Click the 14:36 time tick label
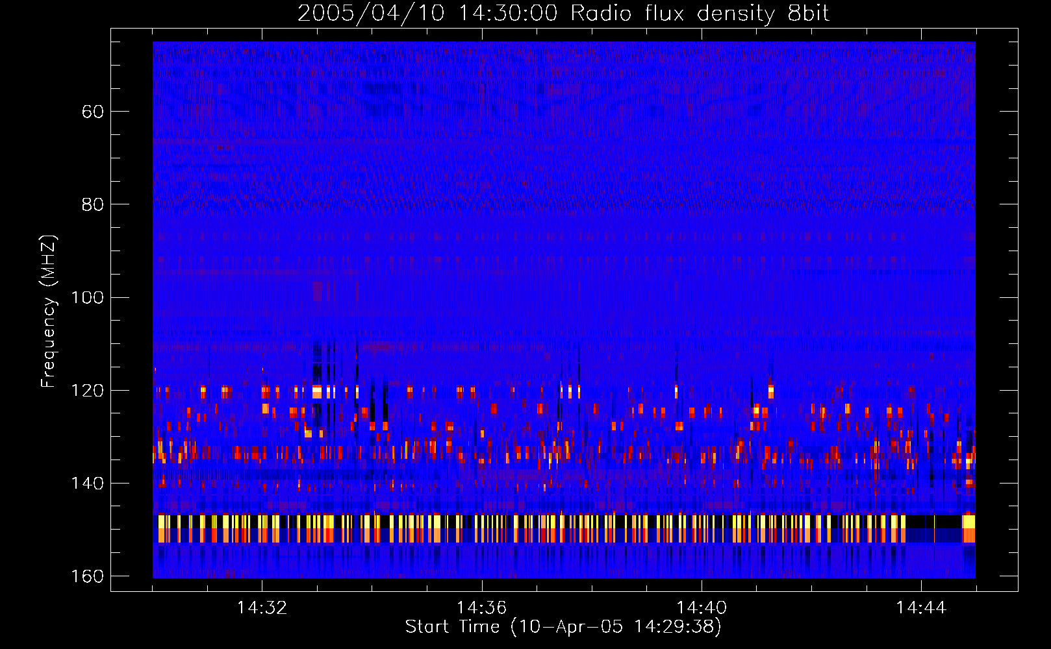 coord(481,607)
